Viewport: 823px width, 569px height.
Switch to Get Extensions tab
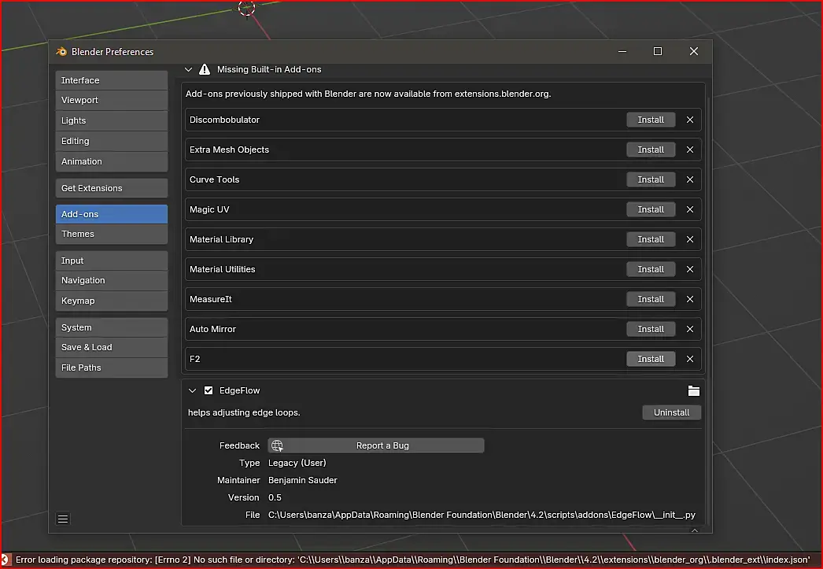pos(111,188)
